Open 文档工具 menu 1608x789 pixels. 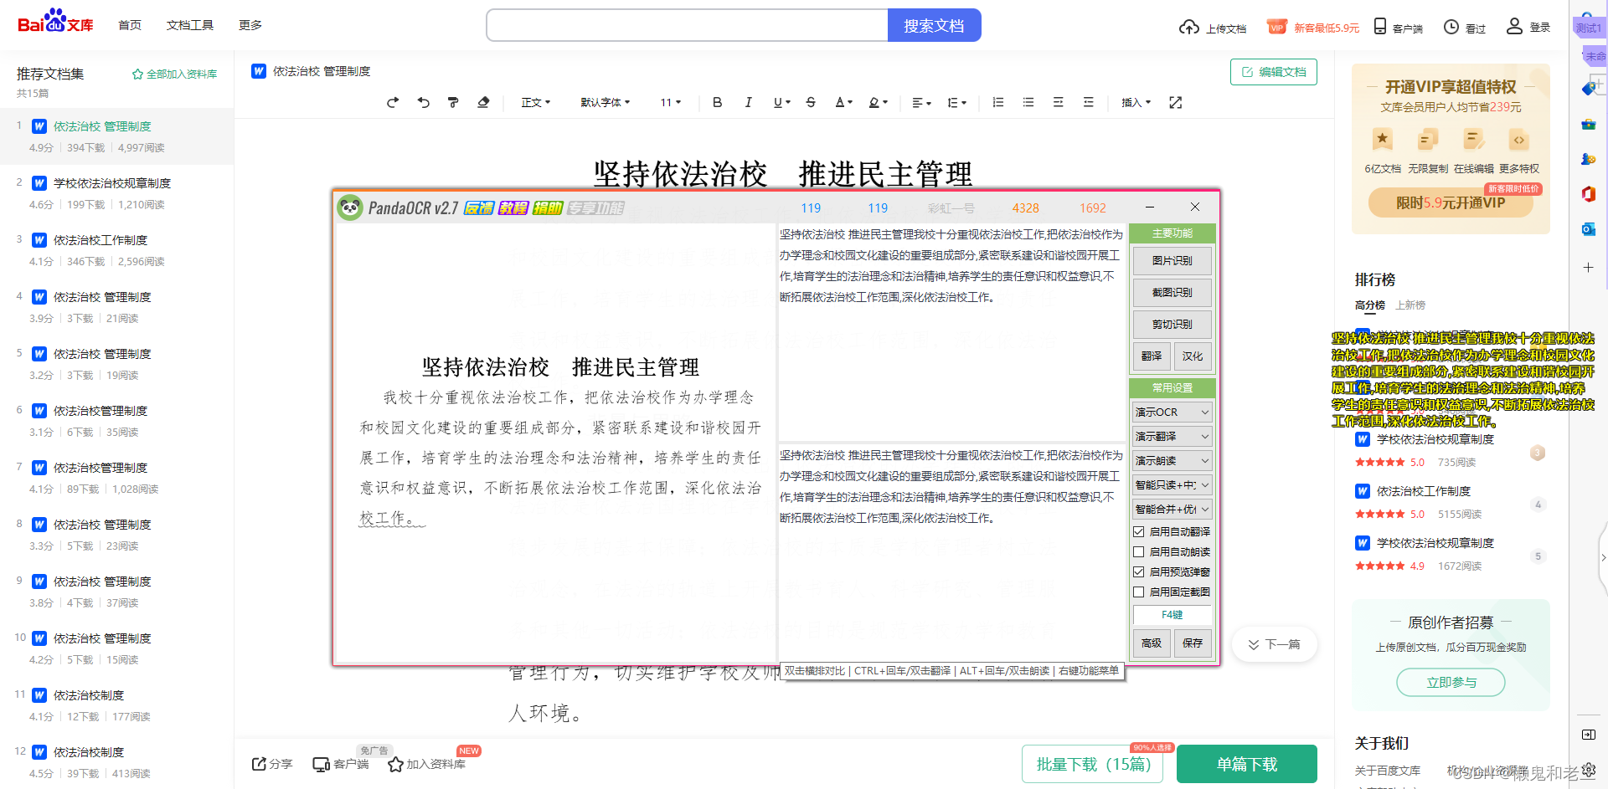(x=190, y=25)
